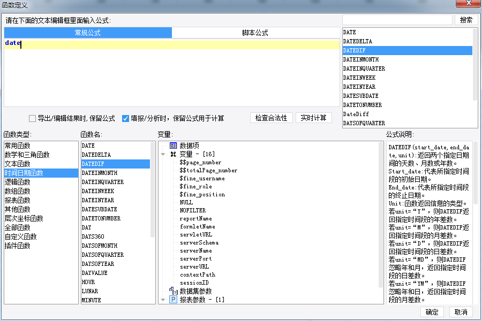Switch to the 脚本公式 tab
Screen dimensions: 482x321
(255, 33)
